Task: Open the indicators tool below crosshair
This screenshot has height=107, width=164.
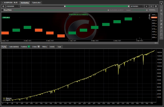Action: [161, 10]
